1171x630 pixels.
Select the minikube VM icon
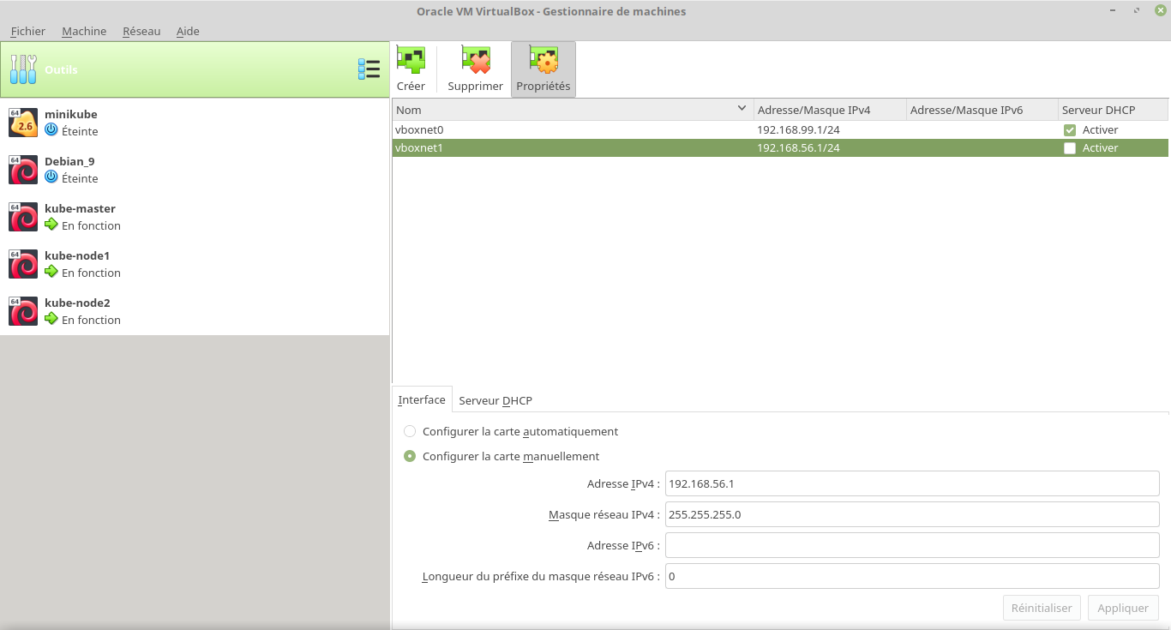tap(23, 123)
